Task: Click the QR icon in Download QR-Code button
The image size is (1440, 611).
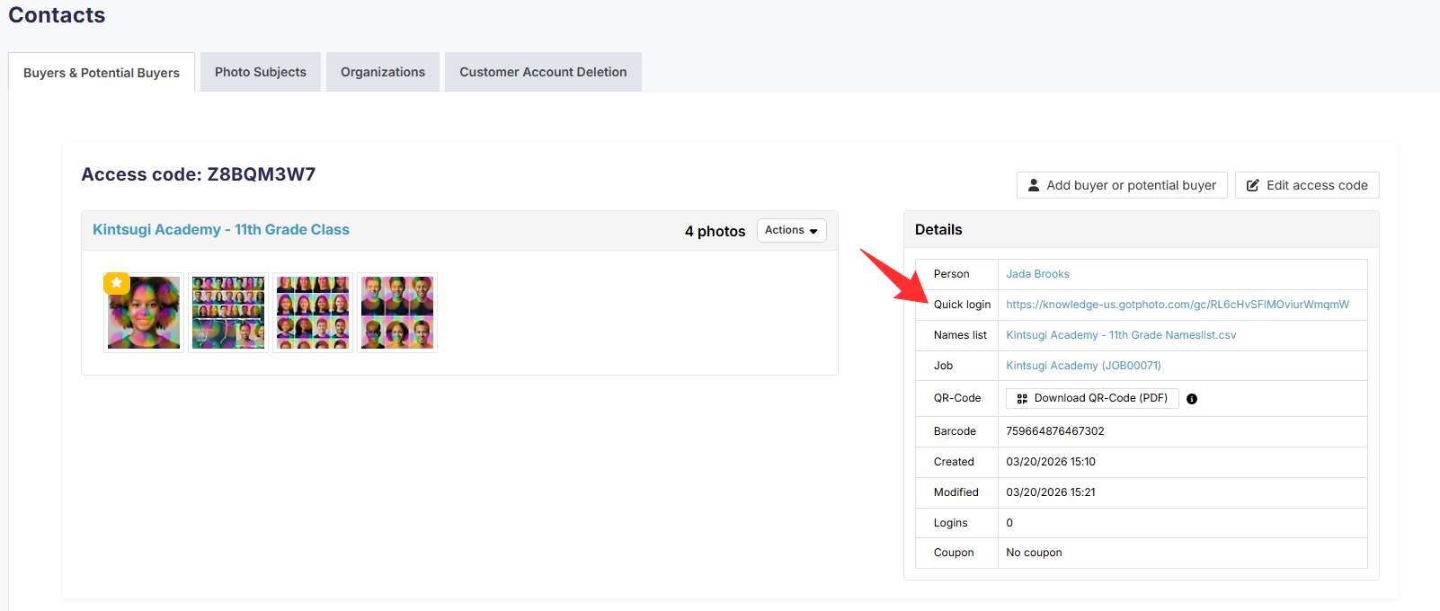Action: [x=1022, y=399]
